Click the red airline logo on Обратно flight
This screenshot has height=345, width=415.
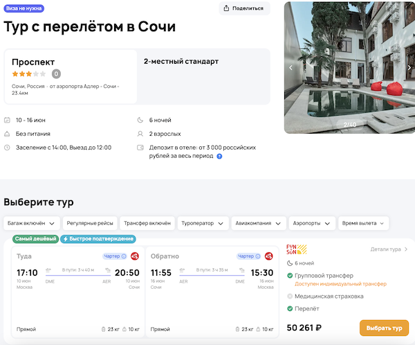click(270, 256)
